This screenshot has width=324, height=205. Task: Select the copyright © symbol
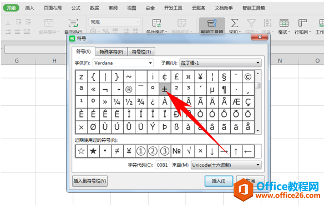(248, 77)
